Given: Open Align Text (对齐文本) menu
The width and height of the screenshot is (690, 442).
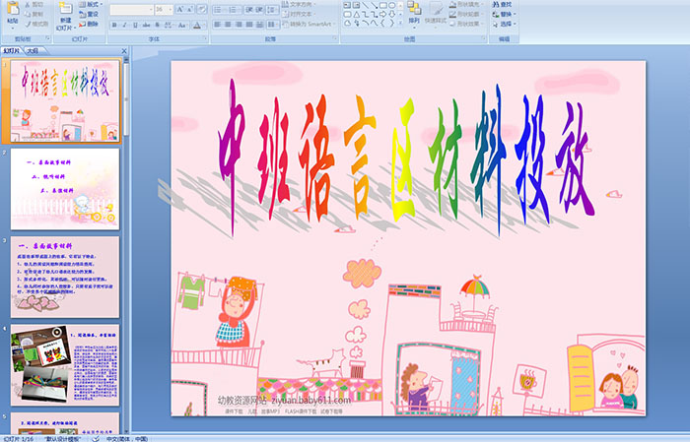Looking at the screenshot, I should [301, 14].
